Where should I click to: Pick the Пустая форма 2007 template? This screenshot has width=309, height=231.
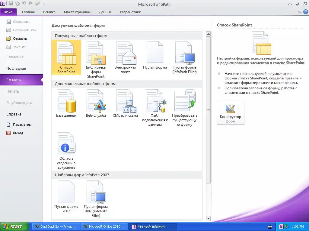click(x=66, y=197)
